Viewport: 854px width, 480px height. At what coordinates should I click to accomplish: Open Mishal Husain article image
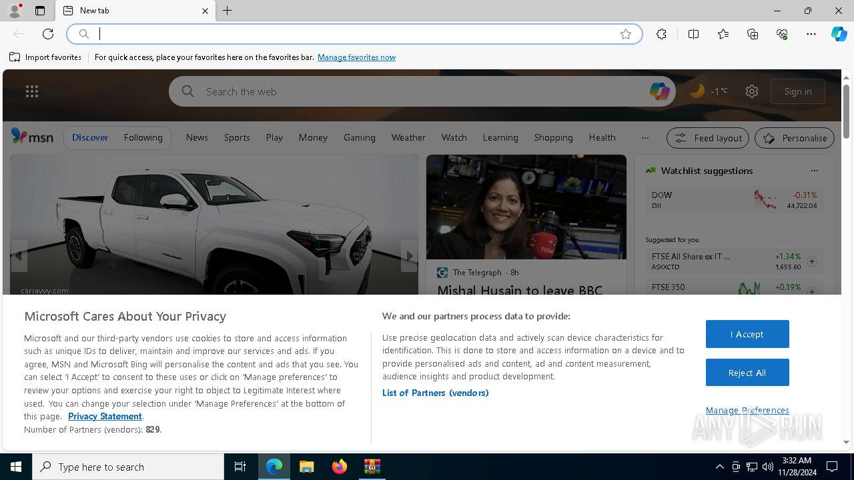pos(526,207)
